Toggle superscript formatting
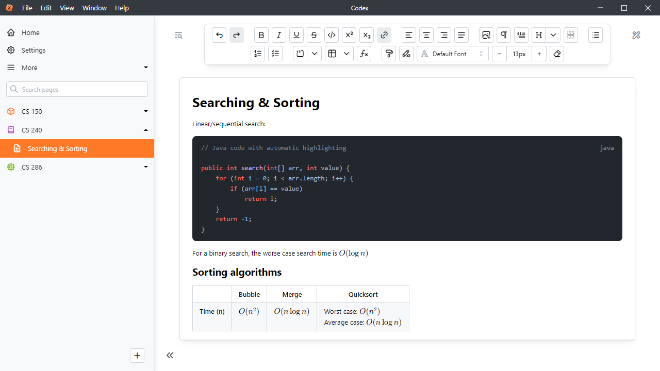Image resolution: width=660 pixels, height=371 pixels. pos(349,35)
